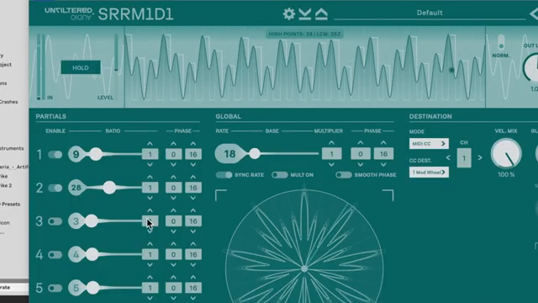Viewport: 538px width, 303px height.
Task: Click partial 1 phase value 0 field
Action: [x=173, y=154]
